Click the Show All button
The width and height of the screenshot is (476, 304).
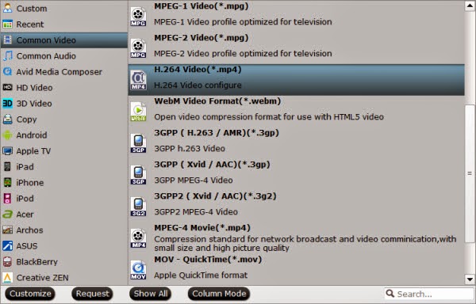click(x=150, y=294)
